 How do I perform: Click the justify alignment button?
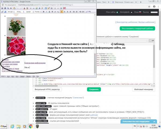click(70, 12)
